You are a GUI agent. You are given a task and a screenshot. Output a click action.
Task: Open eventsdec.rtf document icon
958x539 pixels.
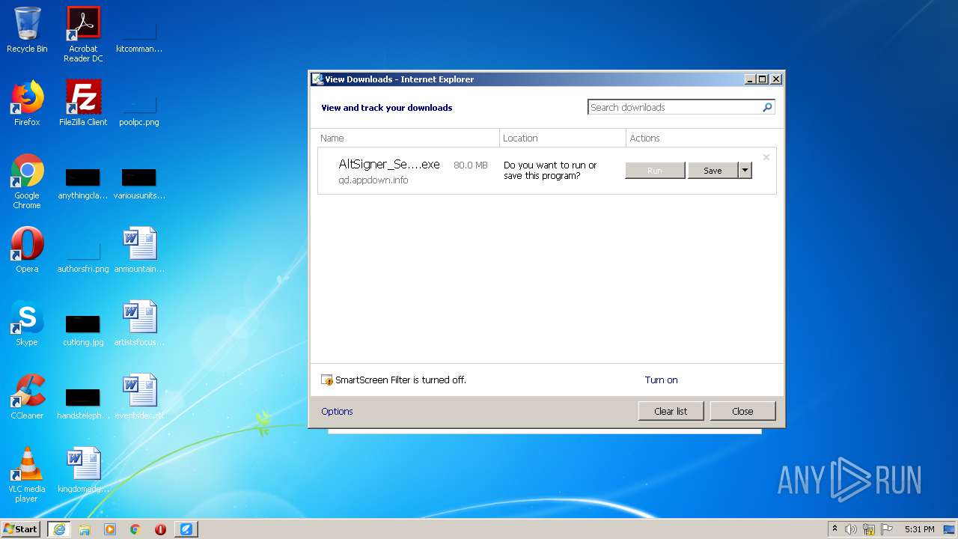click(139, 397)
